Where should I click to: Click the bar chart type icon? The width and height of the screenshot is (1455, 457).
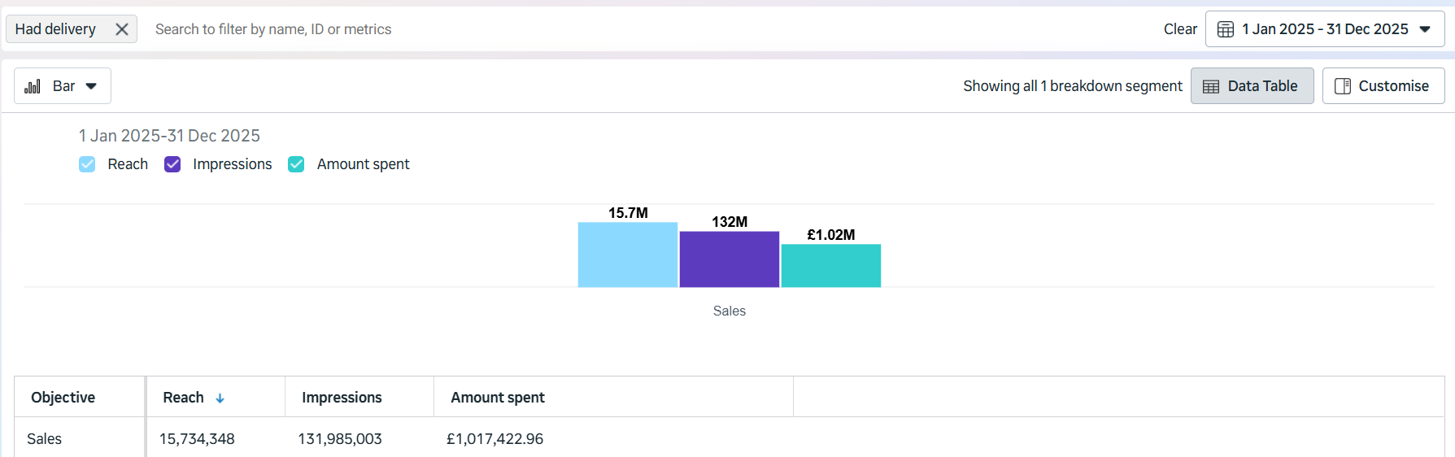click(33, 86)
